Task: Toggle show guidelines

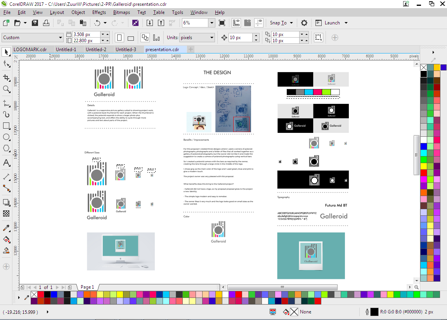Action: (259, 23)
